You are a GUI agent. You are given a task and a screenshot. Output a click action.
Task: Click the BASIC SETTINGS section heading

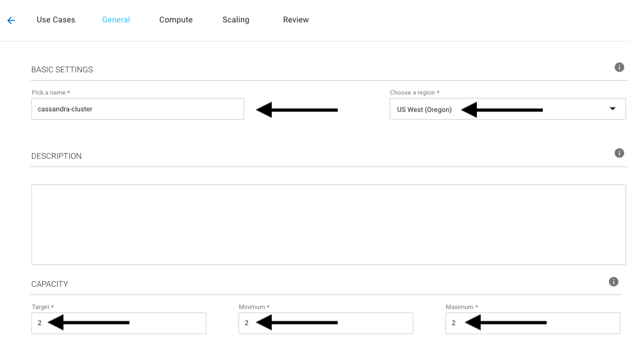62,70
